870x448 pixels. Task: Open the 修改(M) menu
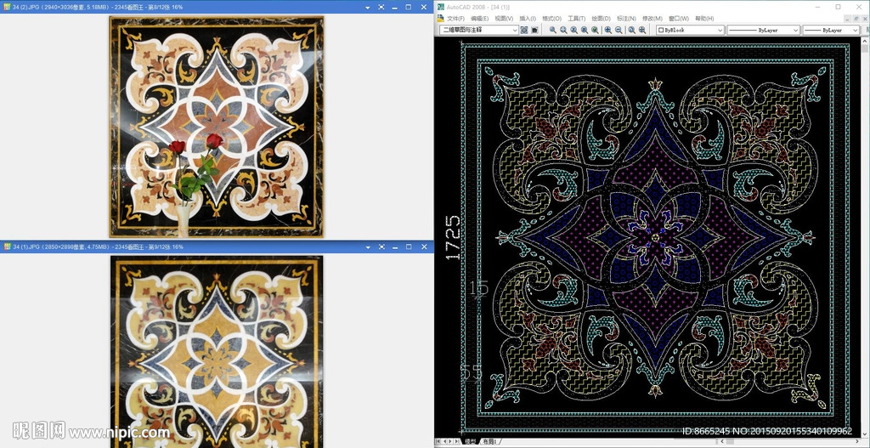pos(652,19)
